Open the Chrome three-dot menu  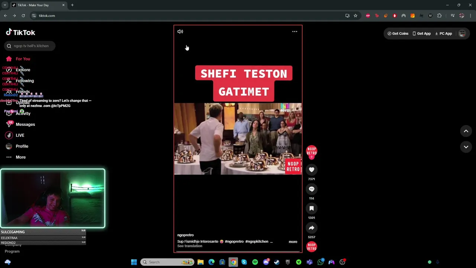(470, 16)
